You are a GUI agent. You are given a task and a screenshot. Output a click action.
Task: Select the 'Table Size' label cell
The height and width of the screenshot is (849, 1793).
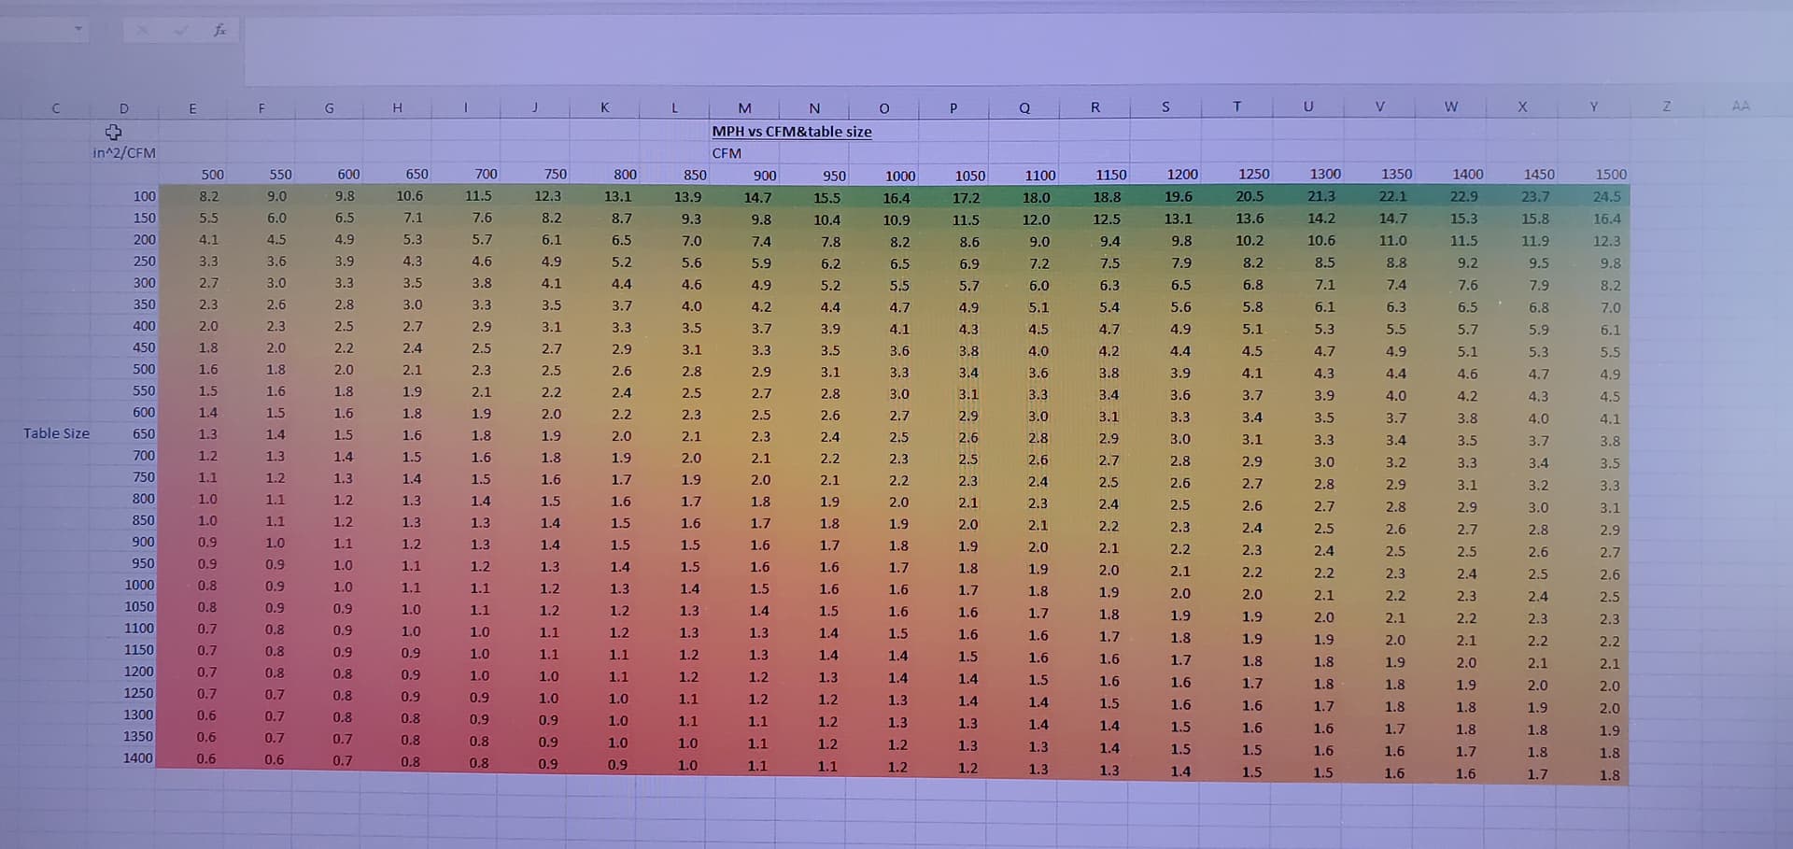pos(56,433)
